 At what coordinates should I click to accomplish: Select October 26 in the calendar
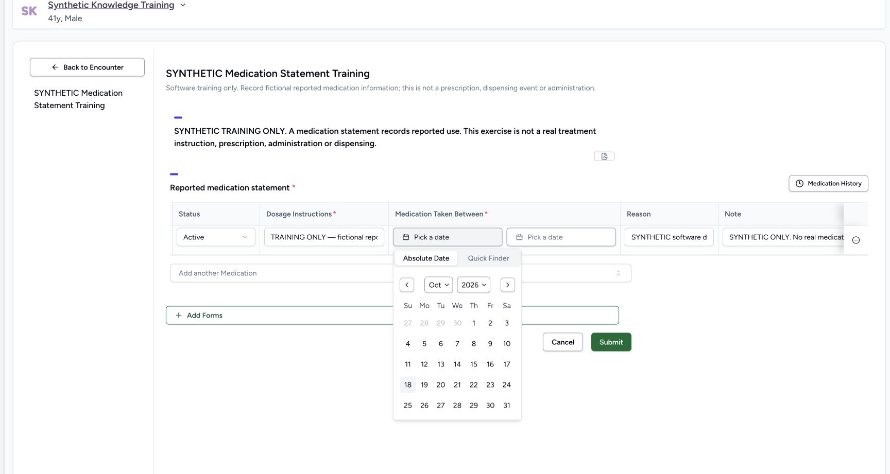click(424, 406)
